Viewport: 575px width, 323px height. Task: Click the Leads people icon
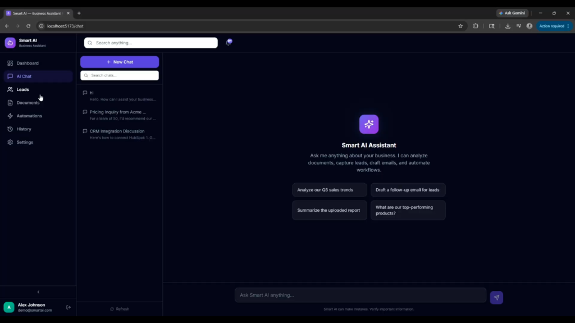[10, 89]
